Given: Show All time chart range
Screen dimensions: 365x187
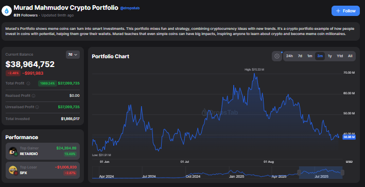Looking at the screenshot, I should (350, 56).
